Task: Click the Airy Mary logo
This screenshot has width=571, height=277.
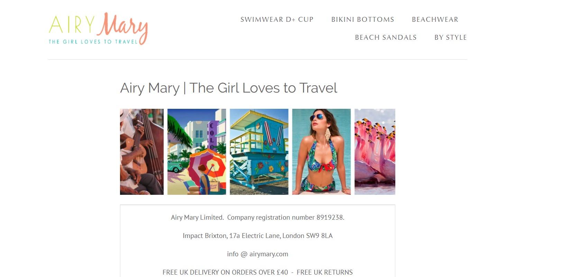Action: 98,29
